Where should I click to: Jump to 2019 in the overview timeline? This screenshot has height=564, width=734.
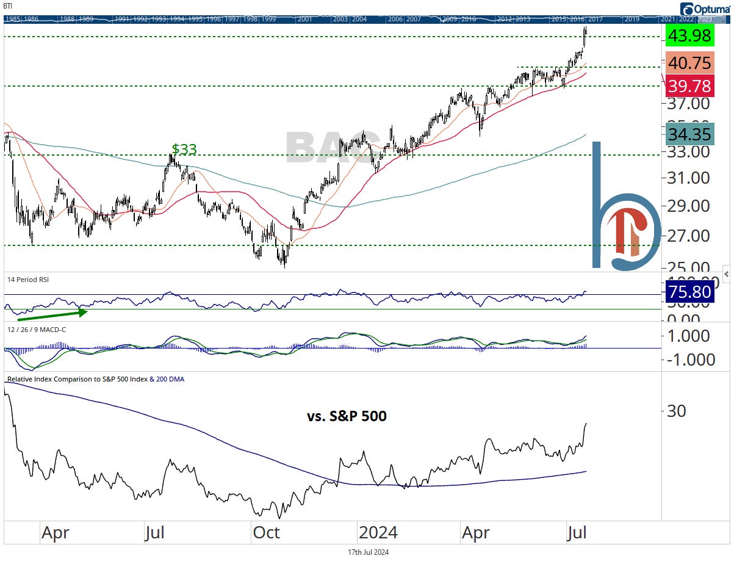[631, 19]
